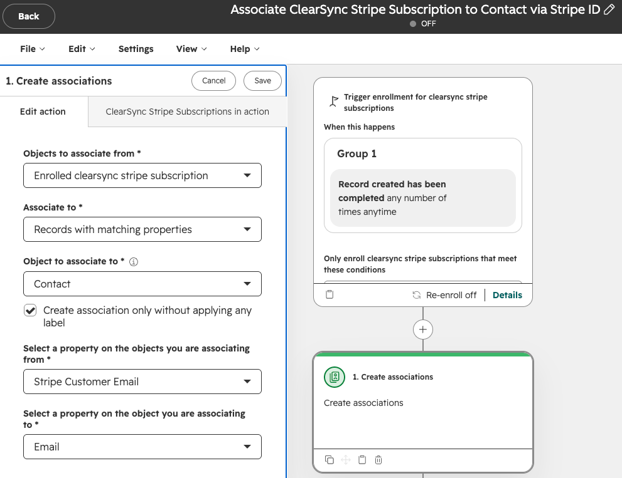Click Re-enroll off text

point(451,295)
